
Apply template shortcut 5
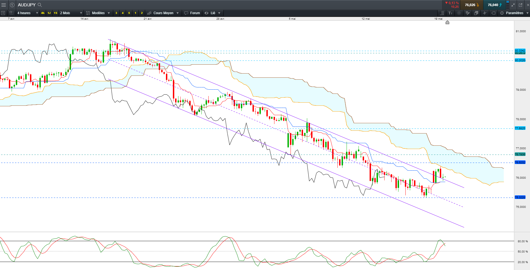[x=129, y=13]
